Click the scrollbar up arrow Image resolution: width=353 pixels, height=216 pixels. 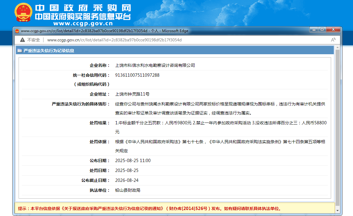click(337, 47)
